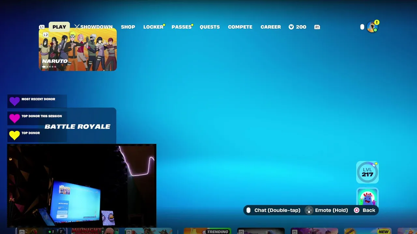Switch to the SHOWDOWN tab
The width and height of the screenshot is (417, 234).
coord(96,27)
